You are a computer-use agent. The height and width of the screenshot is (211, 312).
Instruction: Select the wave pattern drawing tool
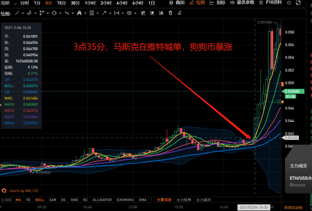coord(67,13)
